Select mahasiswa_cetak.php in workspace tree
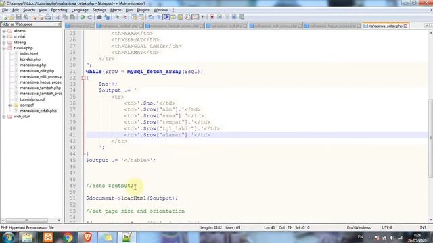The width and height of the screenshot is (433, 243). pos(38,111)
